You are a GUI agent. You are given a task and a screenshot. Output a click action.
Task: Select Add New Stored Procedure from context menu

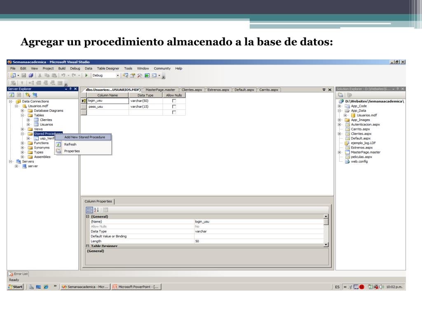point(84,137)
